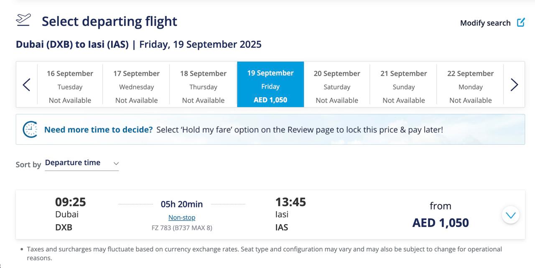The image size is (535, 268).
Task: Open the Non-stop link for flight FZ 783
Action: pyautogui.click(x=182, y=217)
